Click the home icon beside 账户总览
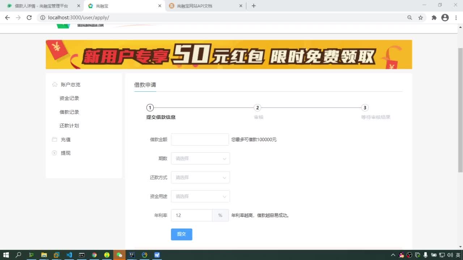The image size is (463, 260). pos(55,84)
